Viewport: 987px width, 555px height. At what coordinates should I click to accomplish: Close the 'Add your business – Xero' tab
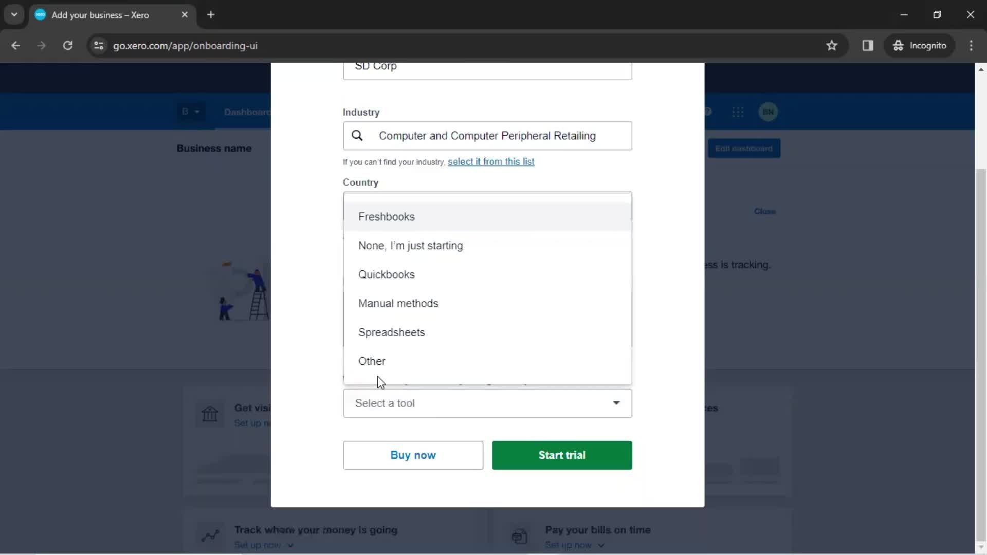tap(185, 14)
